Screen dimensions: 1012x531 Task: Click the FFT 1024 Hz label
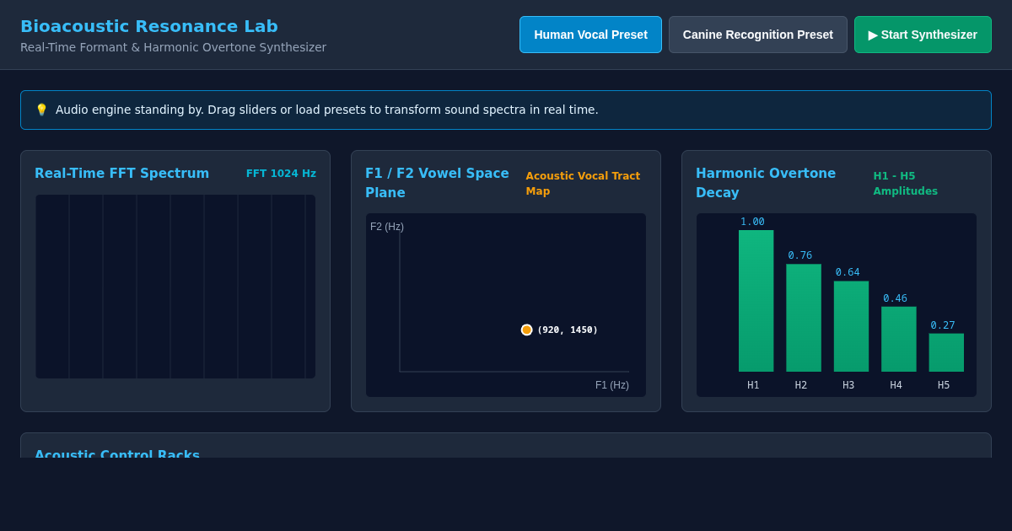[x=281, y=174]
